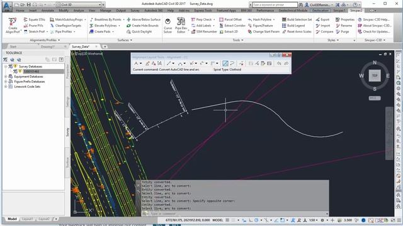
Task: Open the Prospector vertical tab in Toolspace
Action: pos(67,71)
